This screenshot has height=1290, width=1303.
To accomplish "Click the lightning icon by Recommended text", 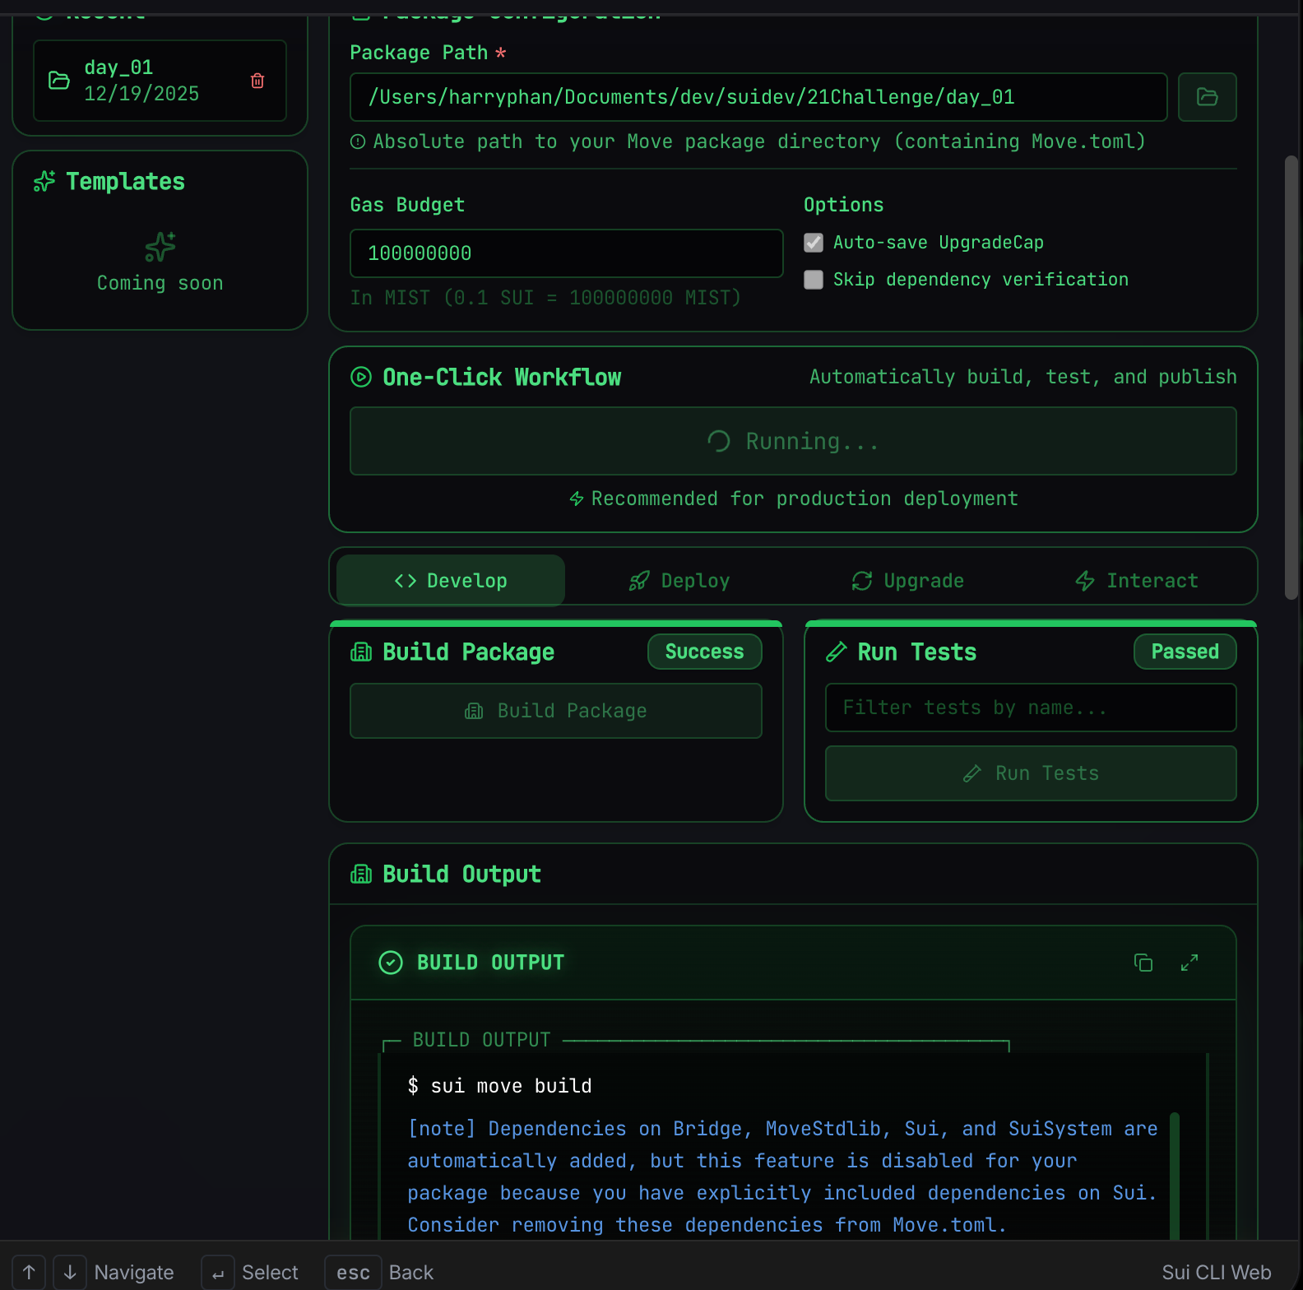I will click(x=577, y=499).
